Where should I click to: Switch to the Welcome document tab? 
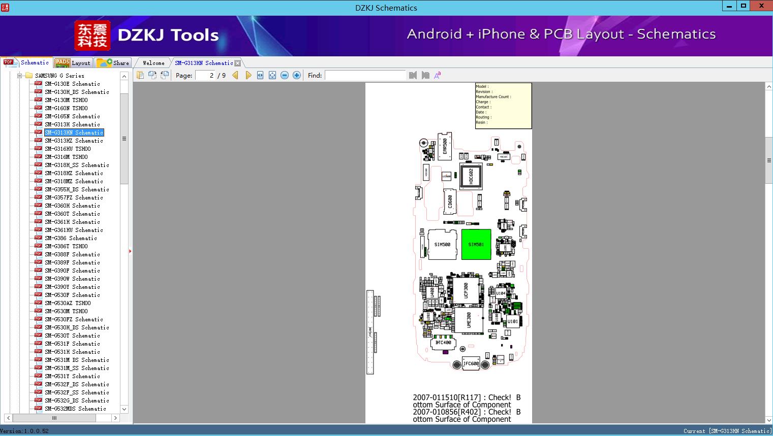tap(153, 63)
